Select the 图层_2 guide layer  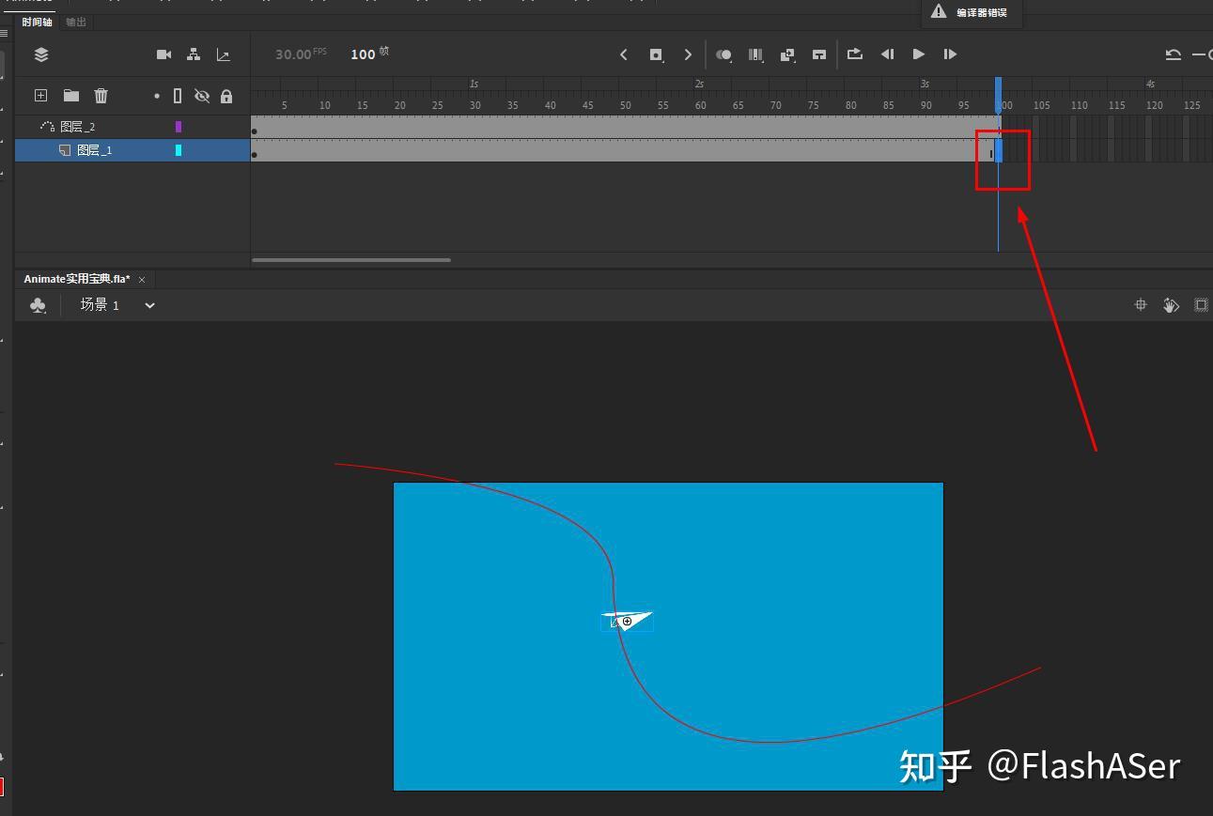[132, 127]
